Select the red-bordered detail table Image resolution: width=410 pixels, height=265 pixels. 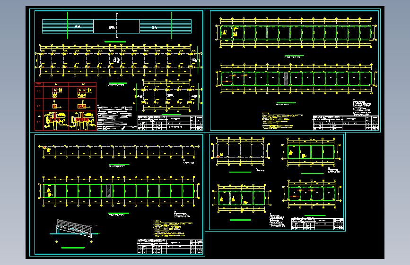coord(65,106)
